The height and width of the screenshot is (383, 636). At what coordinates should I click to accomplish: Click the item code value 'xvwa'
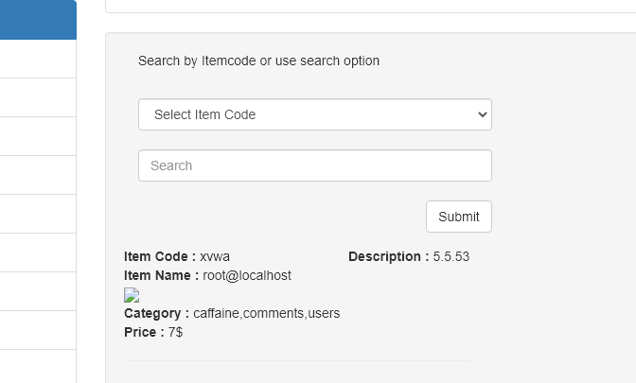215,256
